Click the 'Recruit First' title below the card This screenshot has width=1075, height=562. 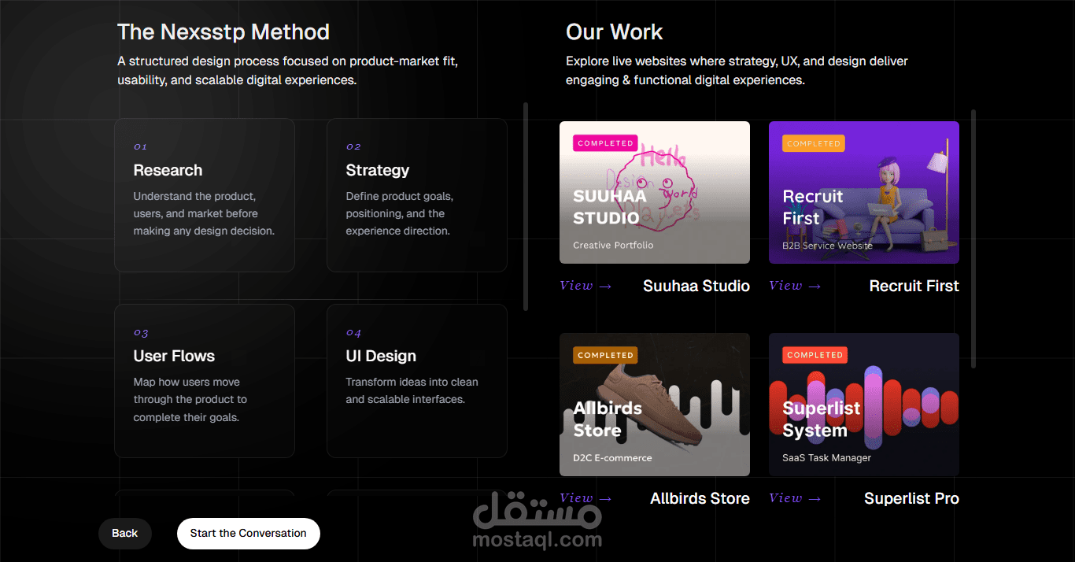coord(914,286)
